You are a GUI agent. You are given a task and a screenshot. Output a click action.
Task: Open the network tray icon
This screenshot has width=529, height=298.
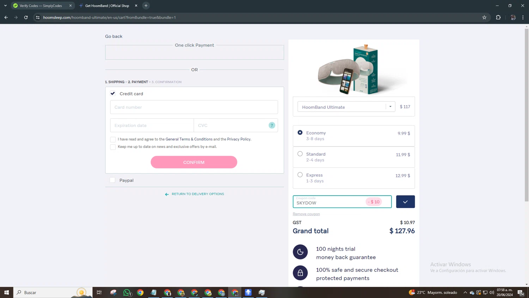click(x=485, y=292)
